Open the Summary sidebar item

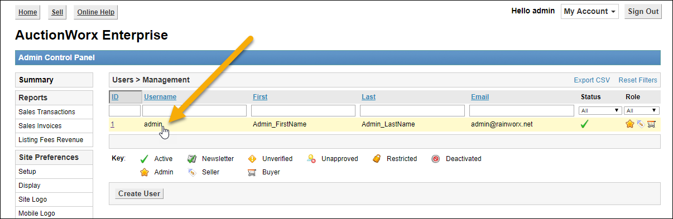[54, 80]
